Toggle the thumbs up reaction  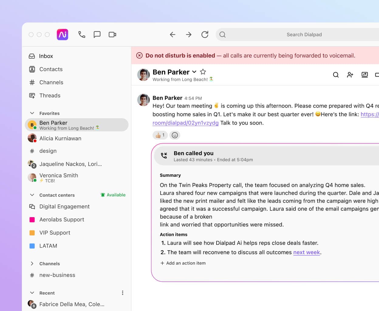coord(160,135)
